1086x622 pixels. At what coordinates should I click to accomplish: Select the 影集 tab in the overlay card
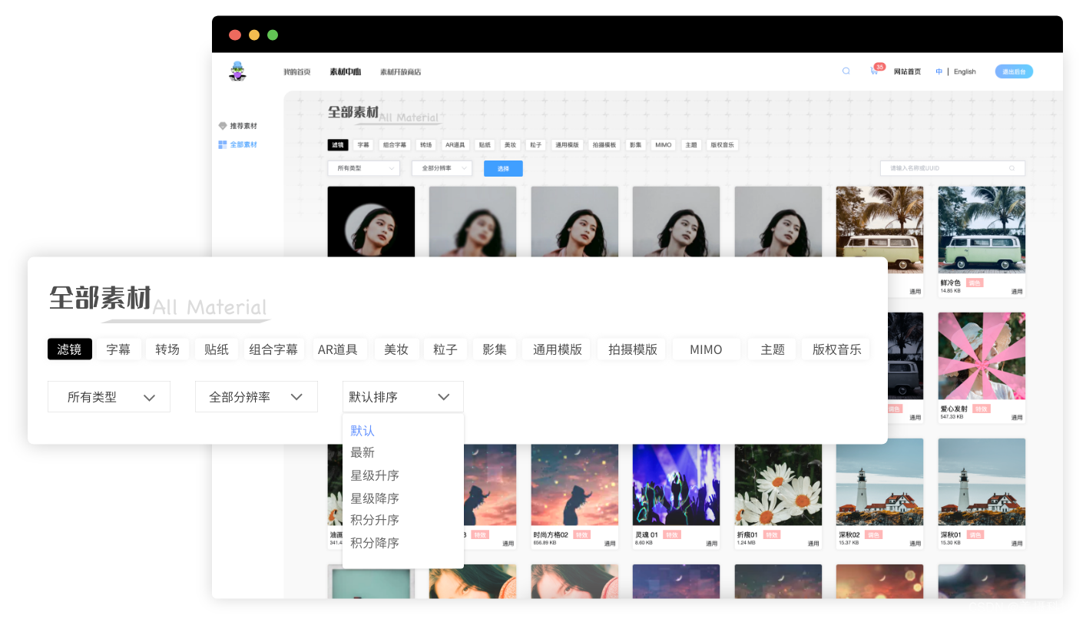coord(495,349)
